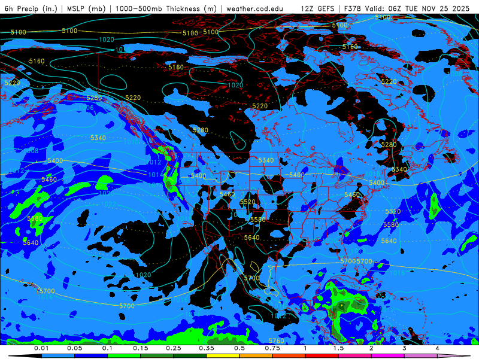Click the 1022 pressure contour label
This screenshot has height=359, width=479.
point(108,204)
